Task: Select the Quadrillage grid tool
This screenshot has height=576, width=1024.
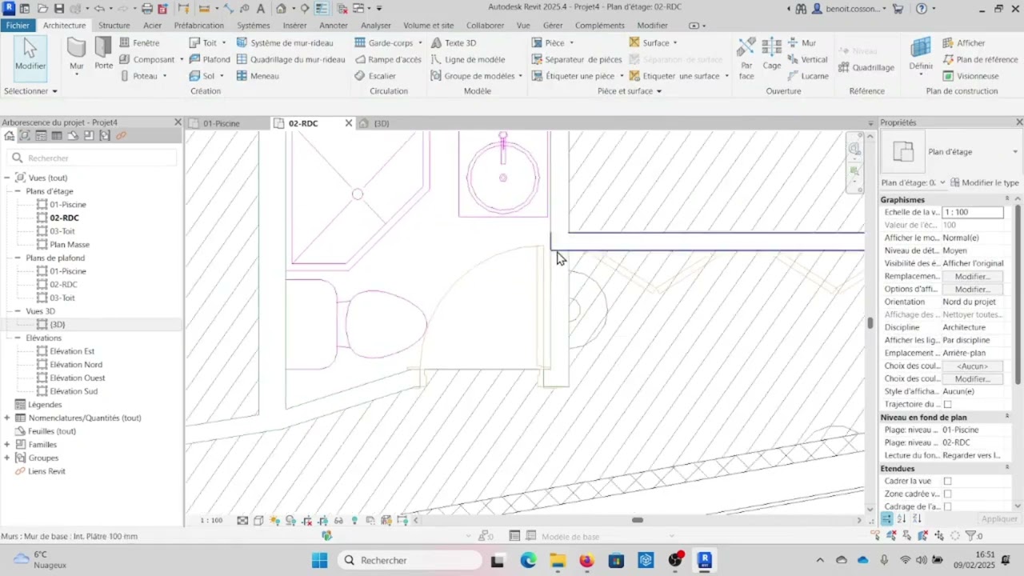Action: [866, 67]
